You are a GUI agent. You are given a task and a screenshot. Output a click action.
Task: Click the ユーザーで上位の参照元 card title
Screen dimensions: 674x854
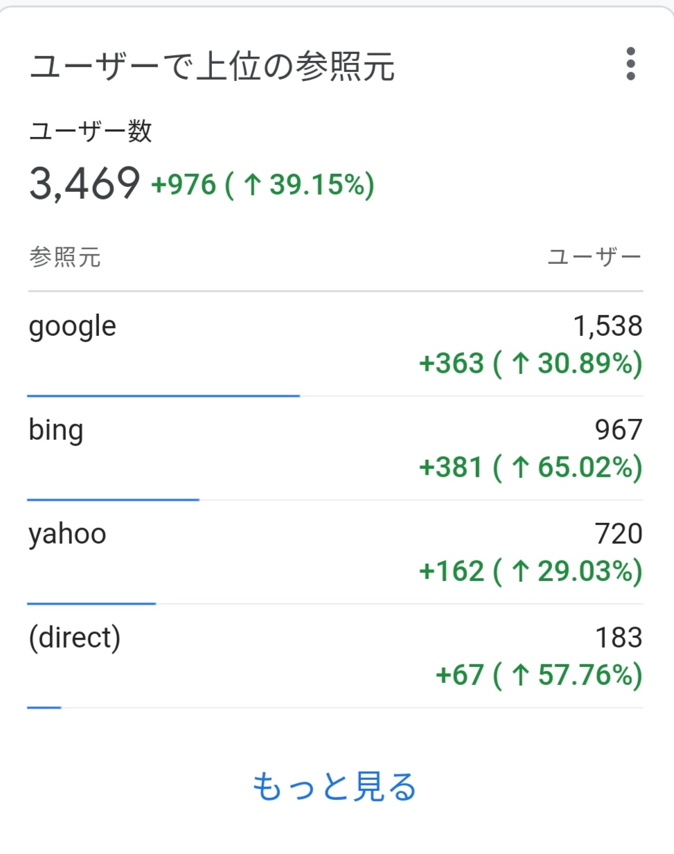coord(212,66)
